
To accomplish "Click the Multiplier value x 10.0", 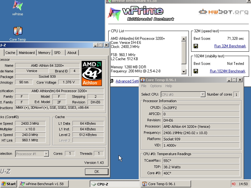I will 30,129.
